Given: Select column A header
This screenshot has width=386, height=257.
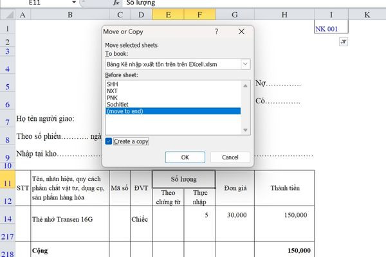Looking at the screenshot, I should pyautogui.click(x=23, y=15).
